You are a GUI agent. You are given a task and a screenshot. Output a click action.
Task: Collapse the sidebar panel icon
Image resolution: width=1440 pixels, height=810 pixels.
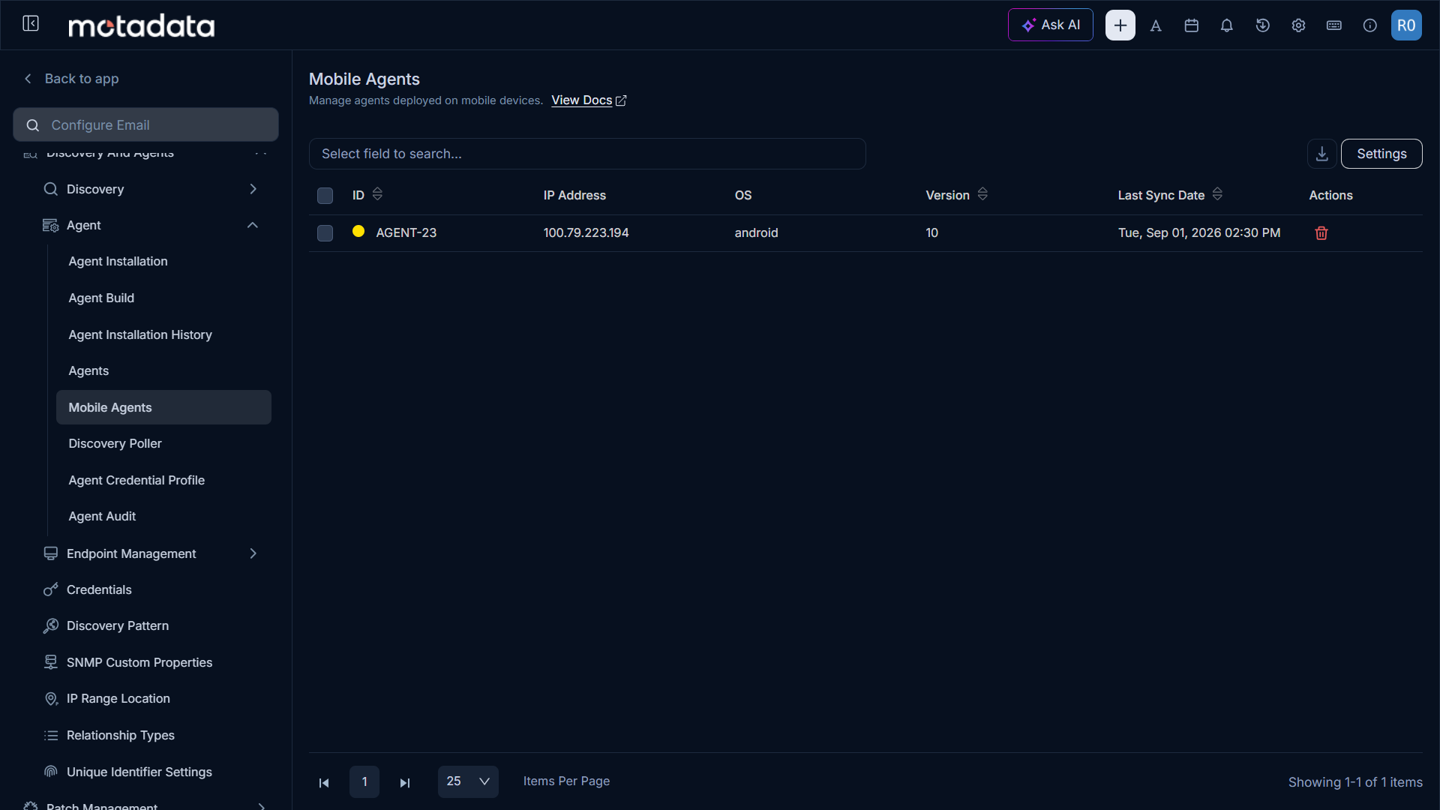coord(31,24)
